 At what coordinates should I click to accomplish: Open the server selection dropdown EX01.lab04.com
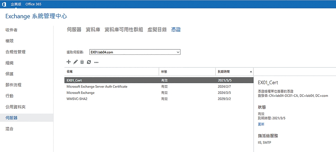[x=135, y=52]
